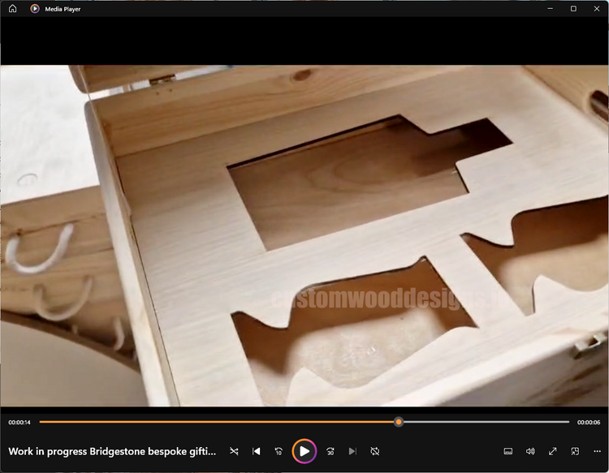Screen dimensions: 609x473
Task: Toggle repeat mode
Action: [x=375, y=451]
